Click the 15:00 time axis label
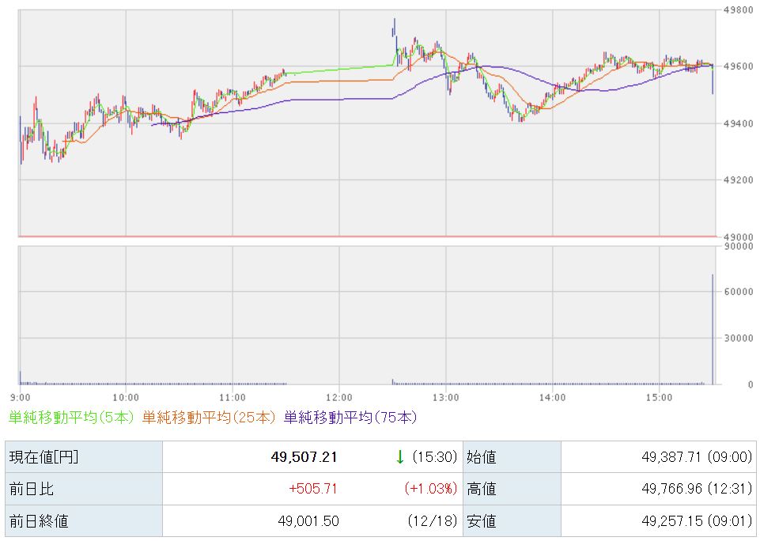The width and height of the screenshot is (760, 541). [x=659, y=397]
